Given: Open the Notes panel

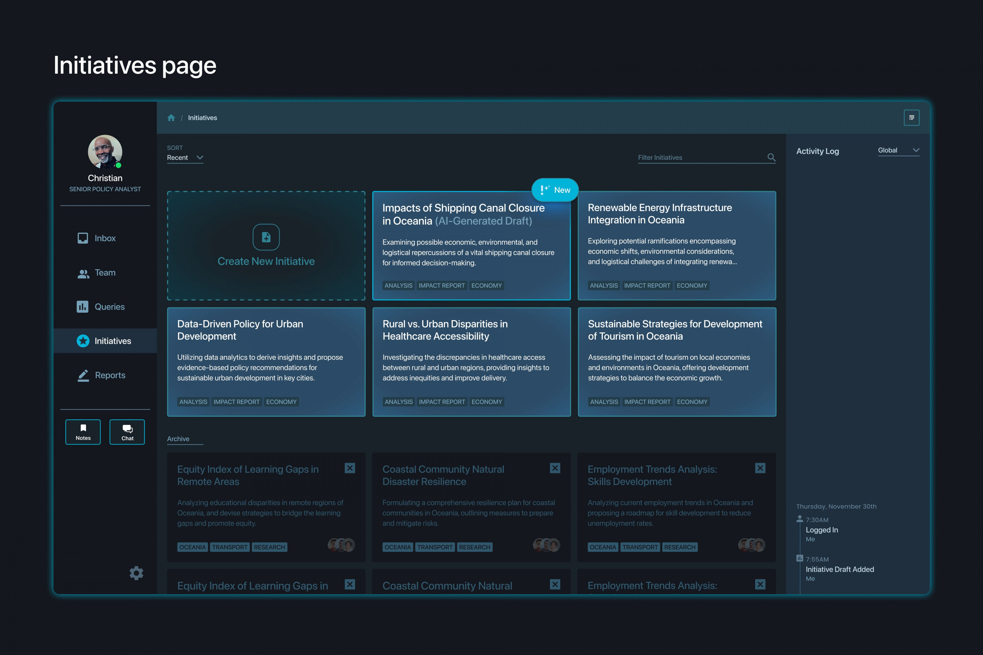Looking at the screenshot, I should point(83,431).
